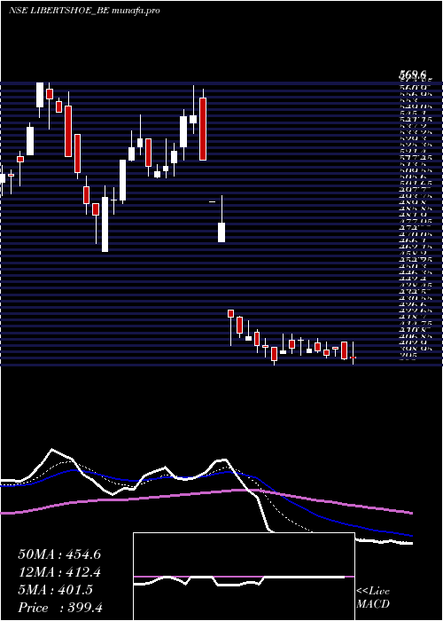The image size is (443, 621).
Task: Click the tall red candle before the gap down
Action: pyautogui.click(x=203, y=129)
